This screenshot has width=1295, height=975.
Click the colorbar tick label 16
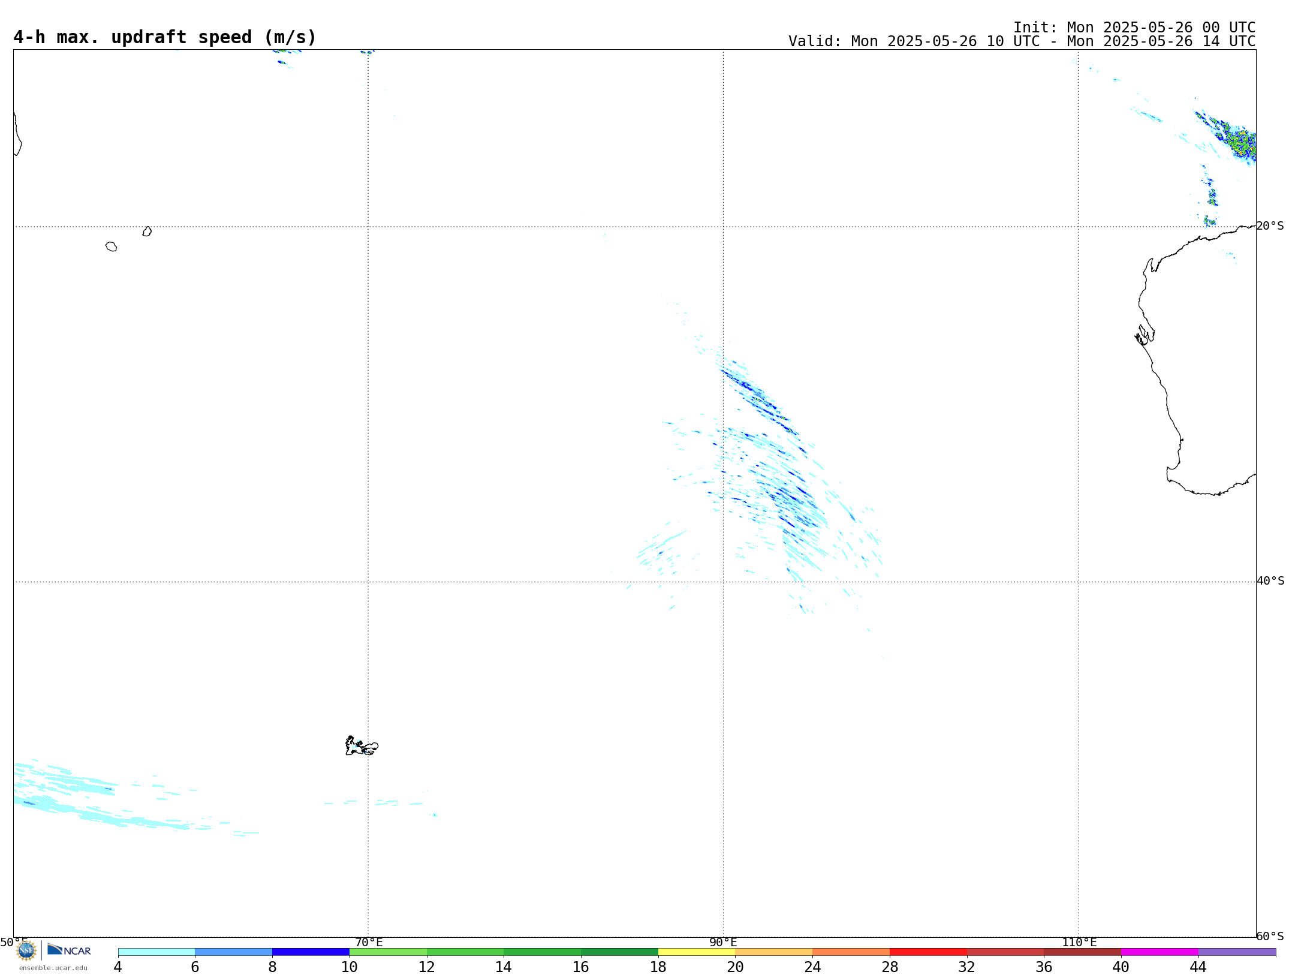[581, 967]
